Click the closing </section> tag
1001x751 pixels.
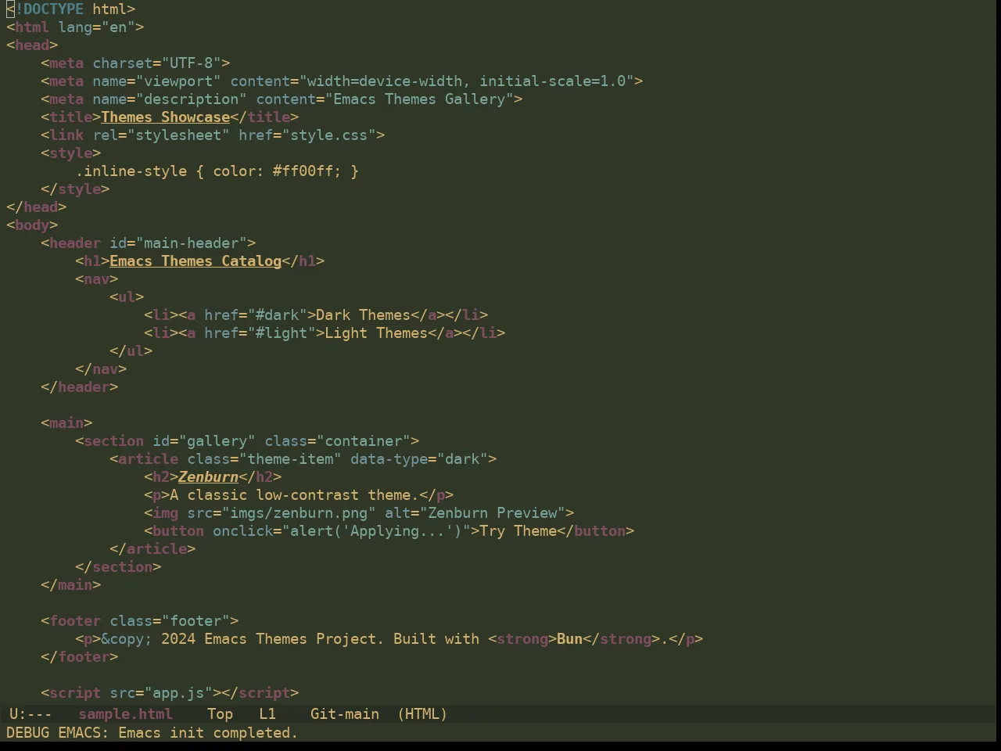[118, 567]
